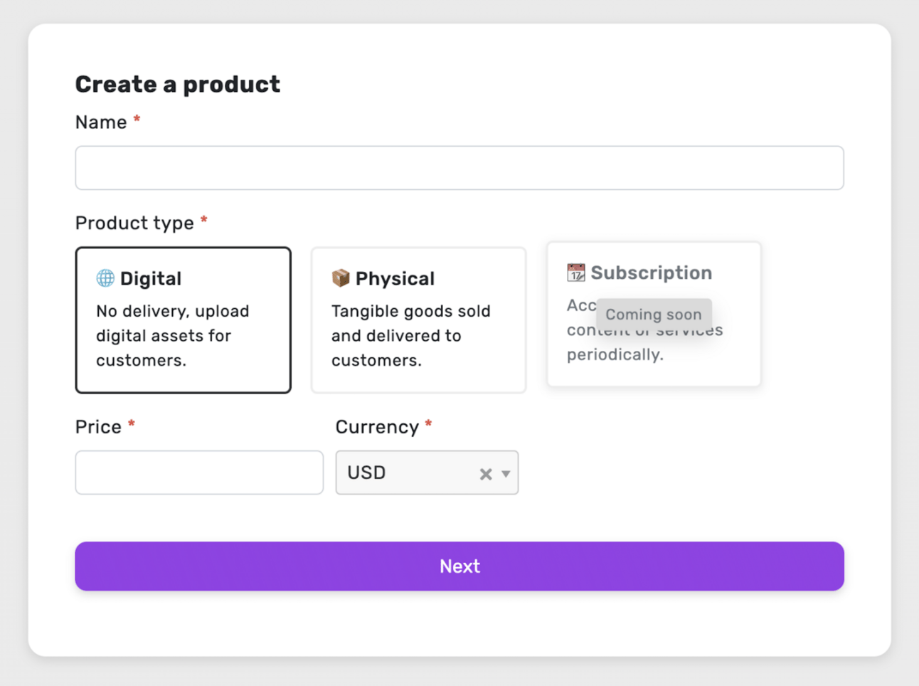The height and width of the screenshot is (686, 919).
Task: Focus the Price input field
Action: (x=199, y=473)
